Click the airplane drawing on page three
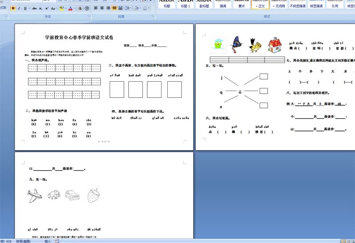The height and width of the screenshot is (243, 355). 35,195
